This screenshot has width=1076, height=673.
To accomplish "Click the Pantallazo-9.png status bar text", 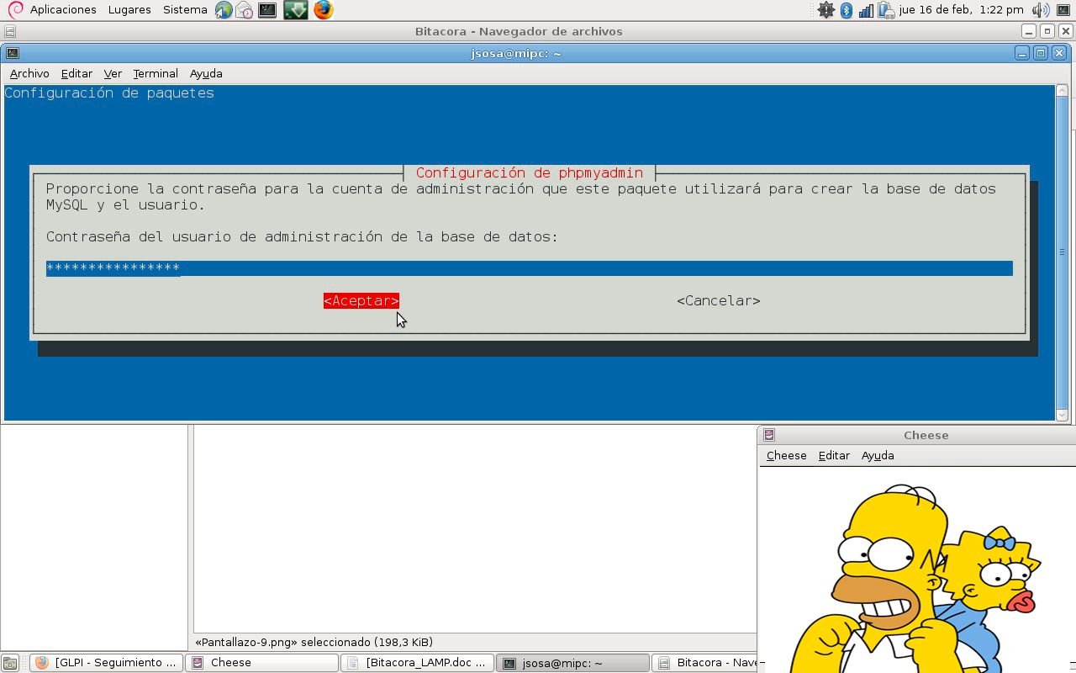I will (x=314, y=642).
